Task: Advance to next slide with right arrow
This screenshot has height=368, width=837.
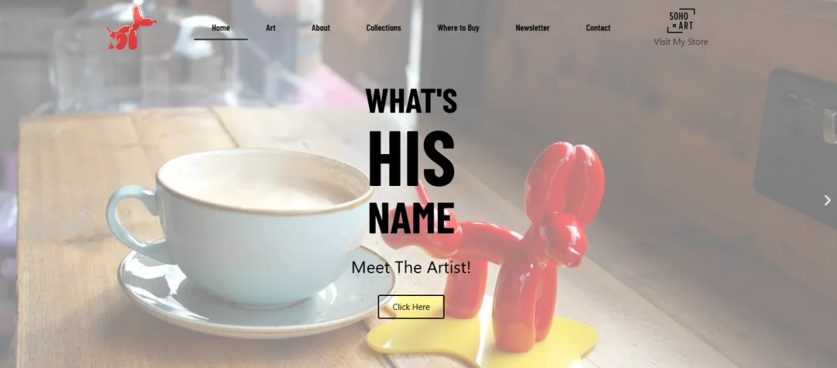Action: [x=827, y=201]
